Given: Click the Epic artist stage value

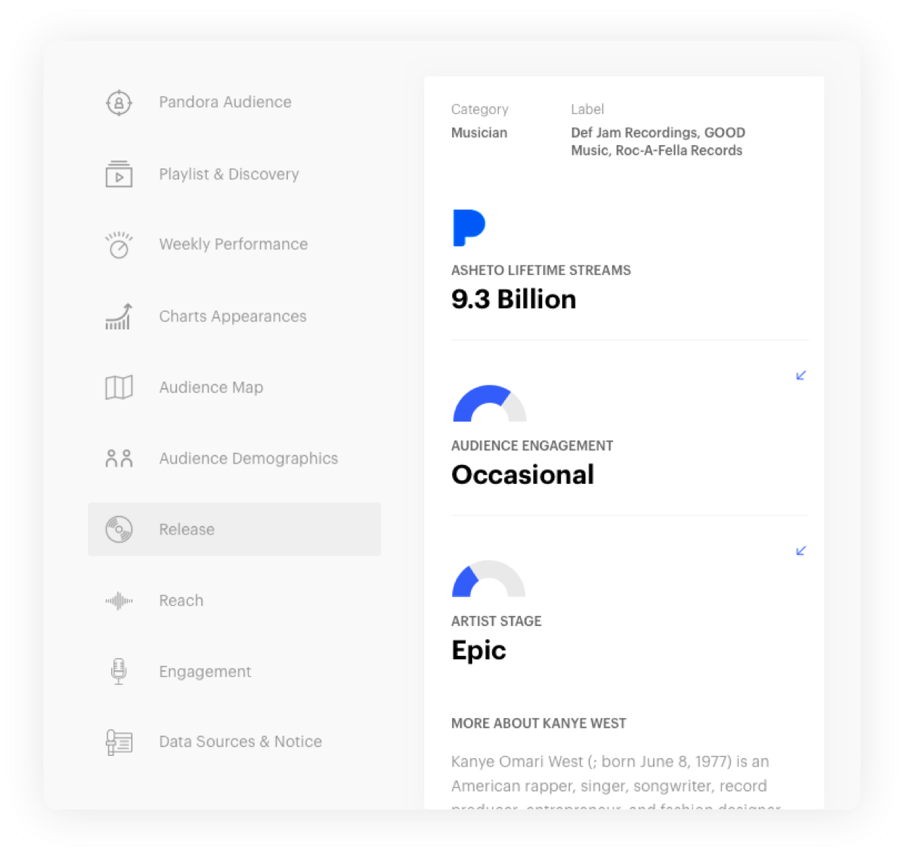Looking at the screenshot, I should [x=479, y=651].
